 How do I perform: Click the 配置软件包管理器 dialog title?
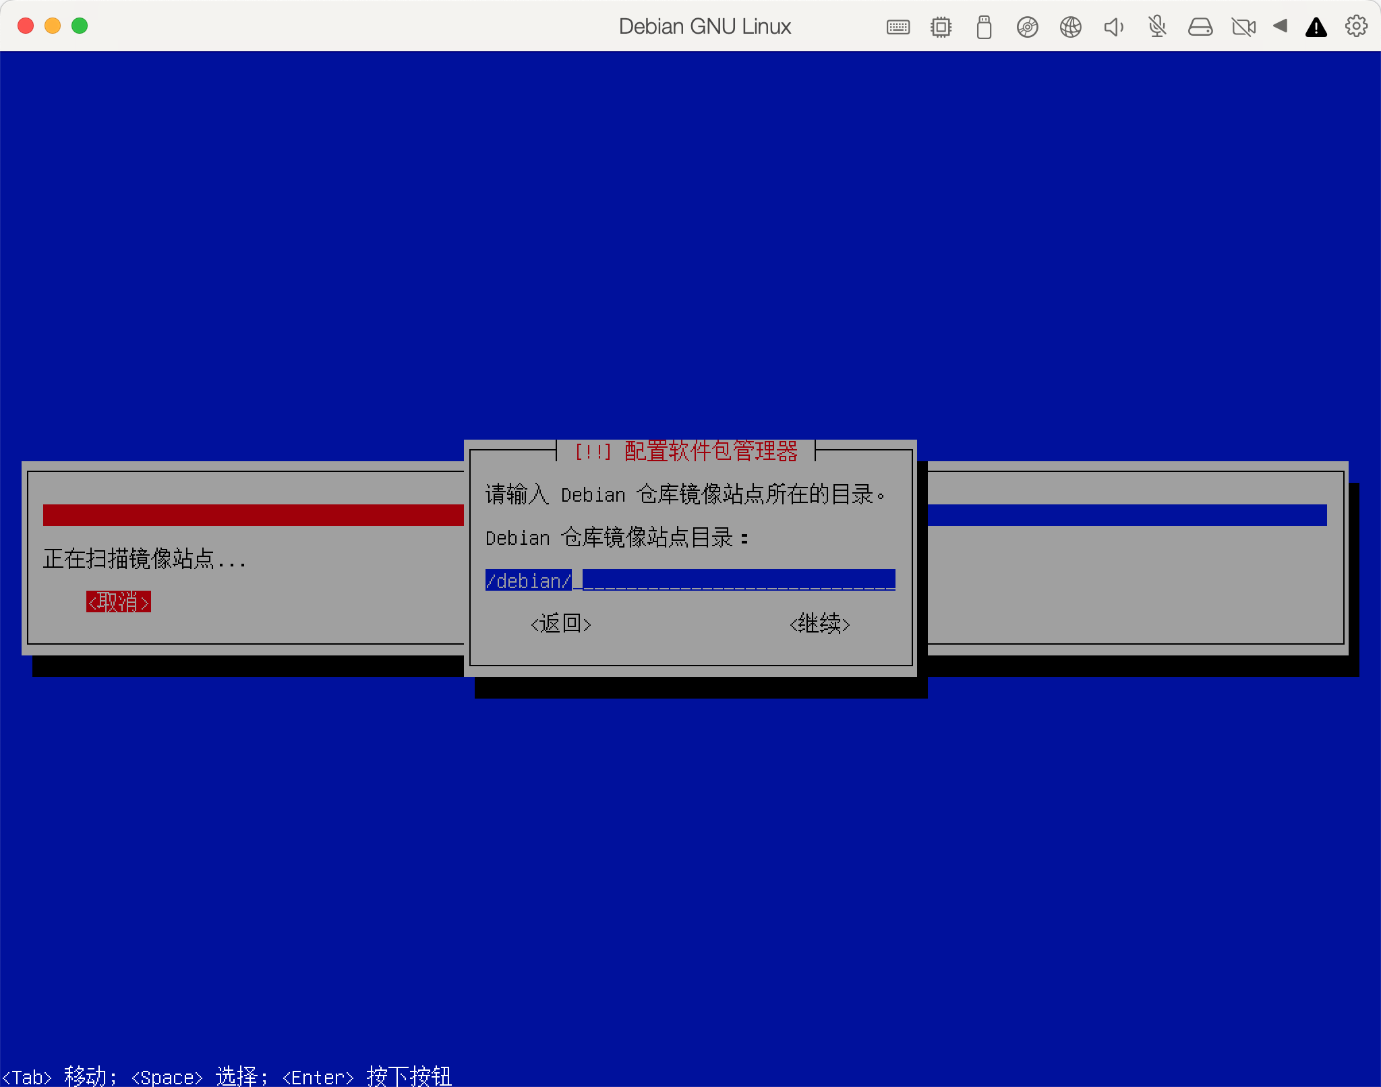click(x=686, y=450)
